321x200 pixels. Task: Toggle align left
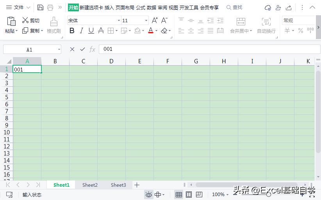tap(181, 31)
